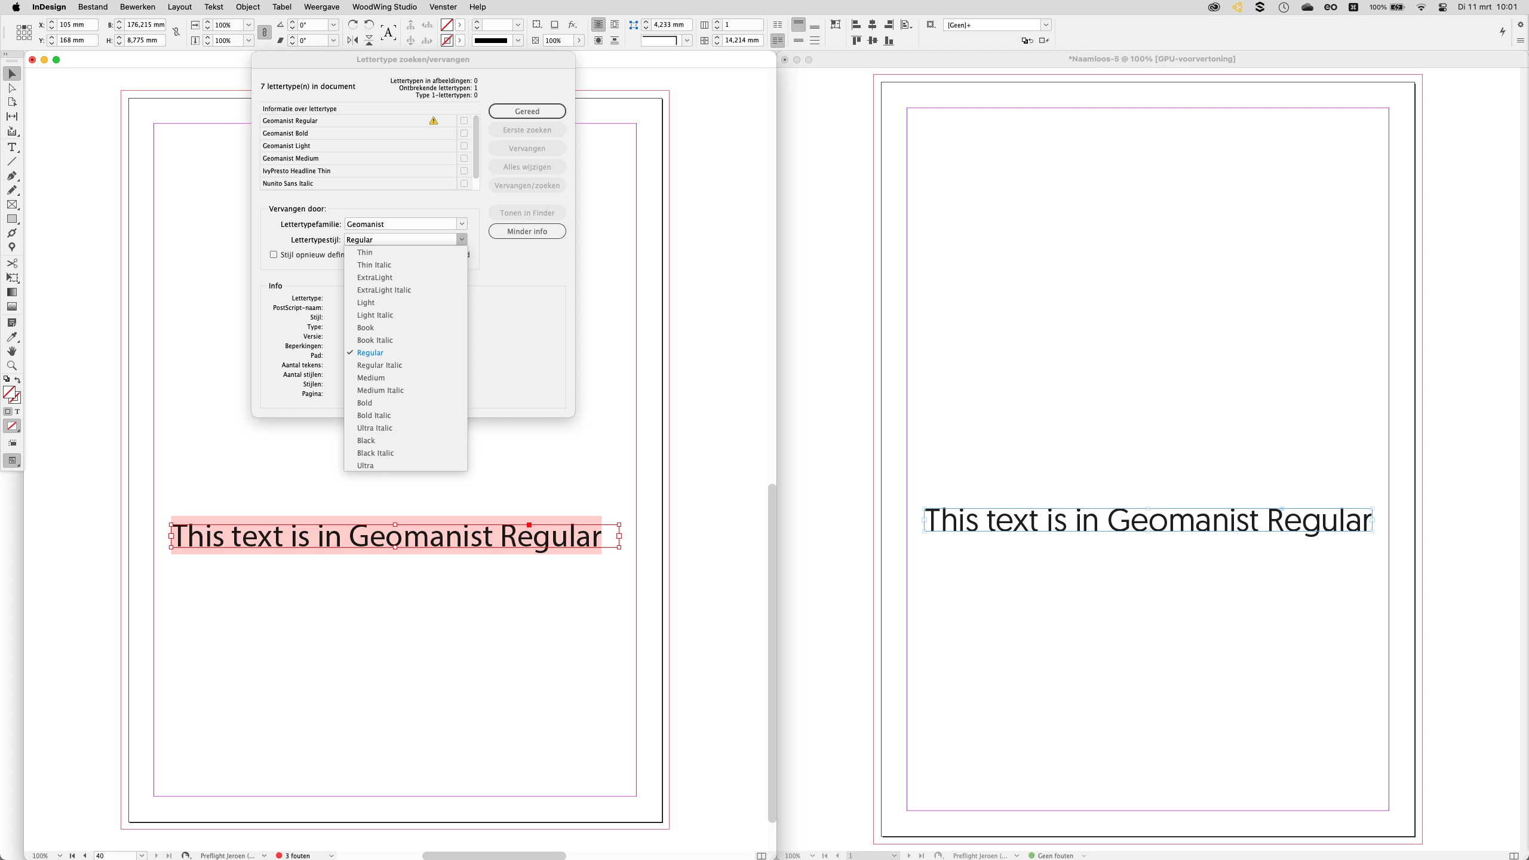Viewport: 1529px width, 860px height.
Task: Select the Scissors tool
Action: (x=11, y=263)
